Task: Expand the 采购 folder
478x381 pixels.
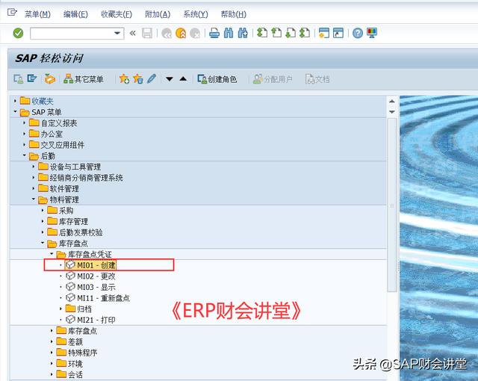Action: 43,211
